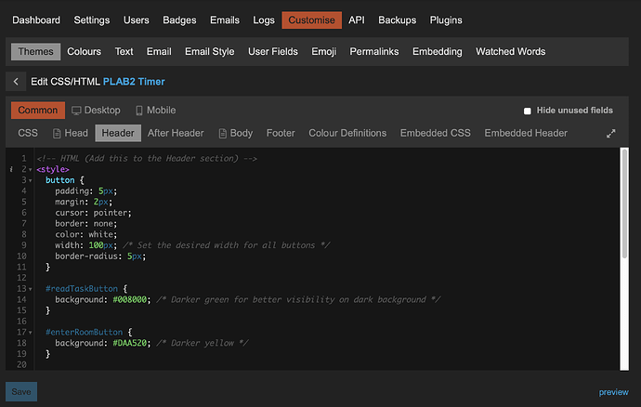Open the CSS field tab

28,134
